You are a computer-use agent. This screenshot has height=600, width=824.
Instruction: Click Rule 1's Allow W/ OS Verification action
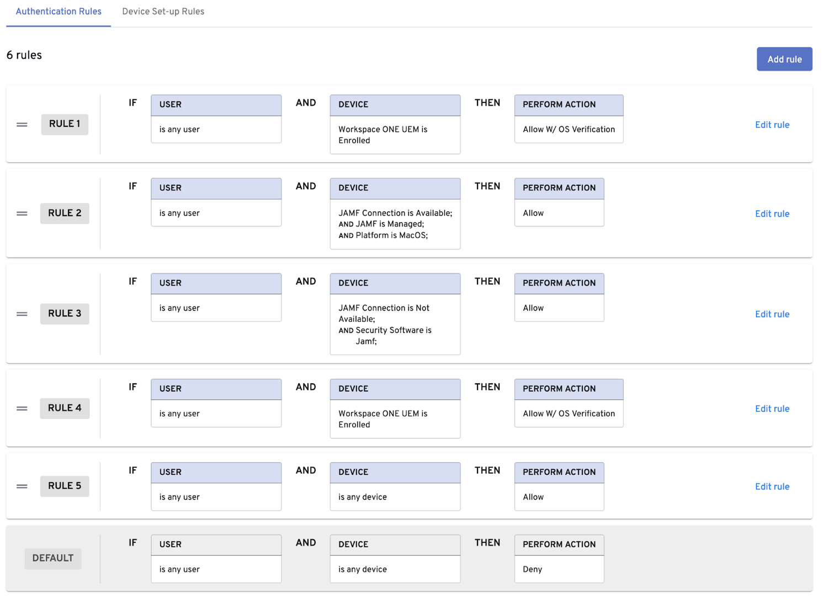(568, 130)
